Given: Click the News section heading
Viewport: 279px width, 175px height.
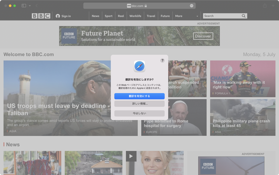Looking at the screenshot, I should (x=13, y=145).
